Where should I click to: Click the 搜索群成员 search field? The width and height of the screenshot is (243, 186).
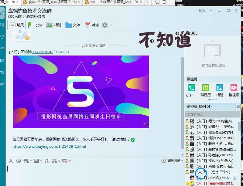(212, 114)
